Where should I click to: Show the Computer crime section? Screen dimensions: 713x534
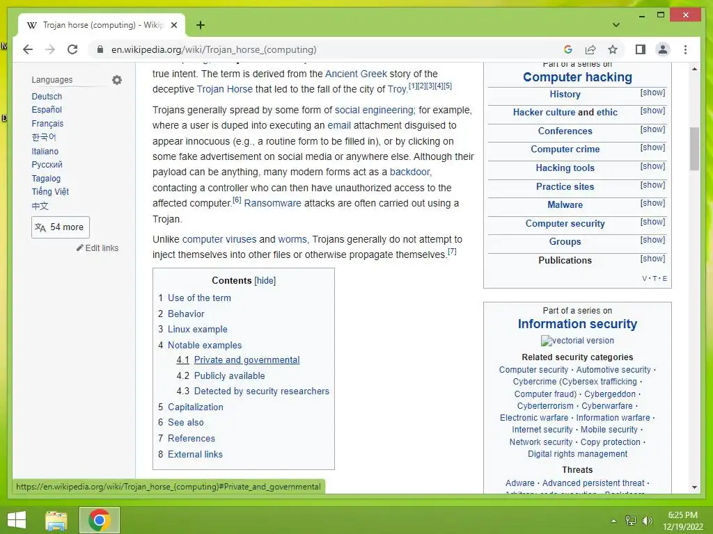coord(652,147)
